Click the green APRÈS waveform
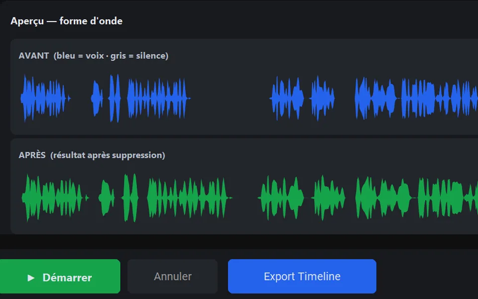This screenshot has width=478, height=299. tap(248, 198)
